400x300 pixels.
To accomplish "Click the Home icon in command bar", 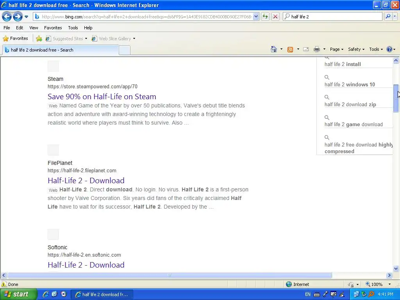I will coord(274,49).
